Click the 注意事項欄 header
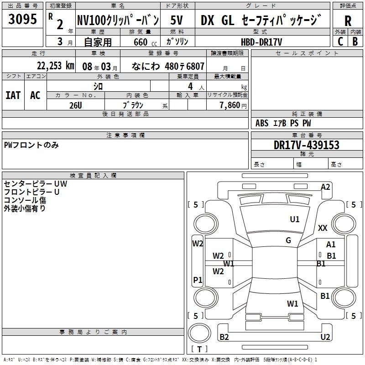This screenshot has width=365, height=365. (125, 135)
